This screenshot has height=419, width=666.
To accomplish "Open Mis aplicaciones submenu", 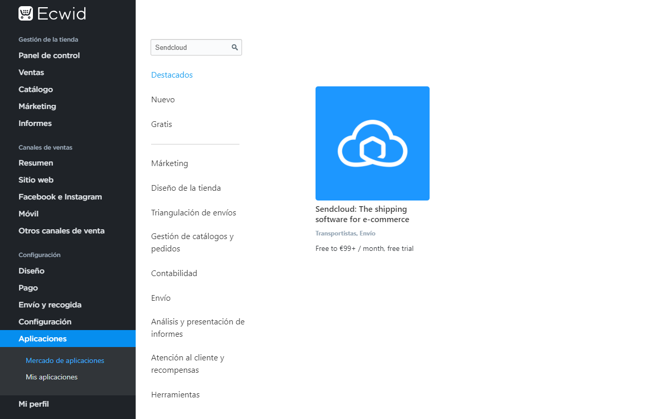I will pyautogui.click(x=51, y=377).
